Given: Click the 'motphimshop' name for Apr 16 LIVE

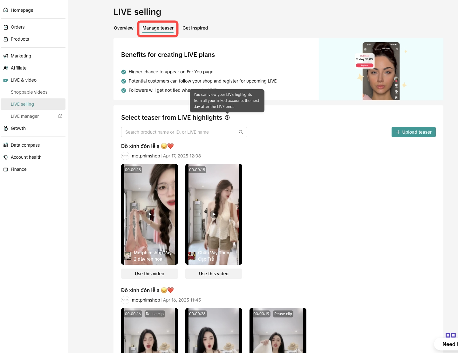Looking at the screenshot, I should [146, 300].
